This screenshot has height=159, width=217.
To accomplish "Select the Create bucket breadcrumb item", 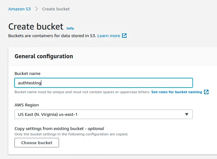I will [56, 9].
